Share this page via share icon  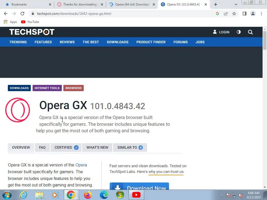point(226,14)
